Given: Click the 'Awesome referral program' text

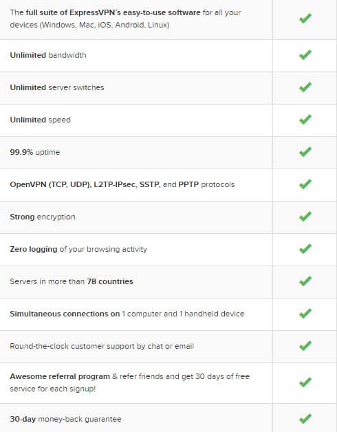Looking at the screenshot, I should (x=60, y=376).
